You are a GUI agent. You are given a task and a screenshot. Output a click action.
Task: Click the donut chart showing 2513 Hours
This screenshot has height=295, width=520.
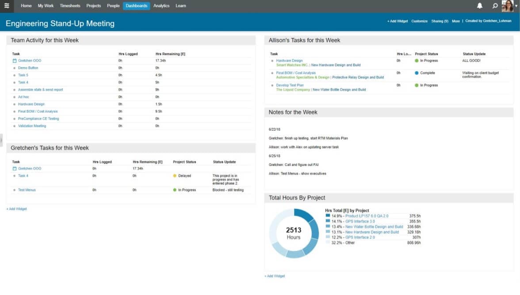pos(294,233)
